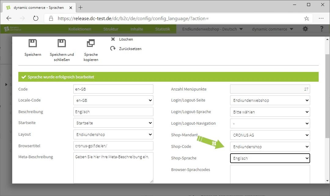The height and width of the screenshot is (196, 330).
Task: Click the Speichern label
Action: [x=33, y=54]
